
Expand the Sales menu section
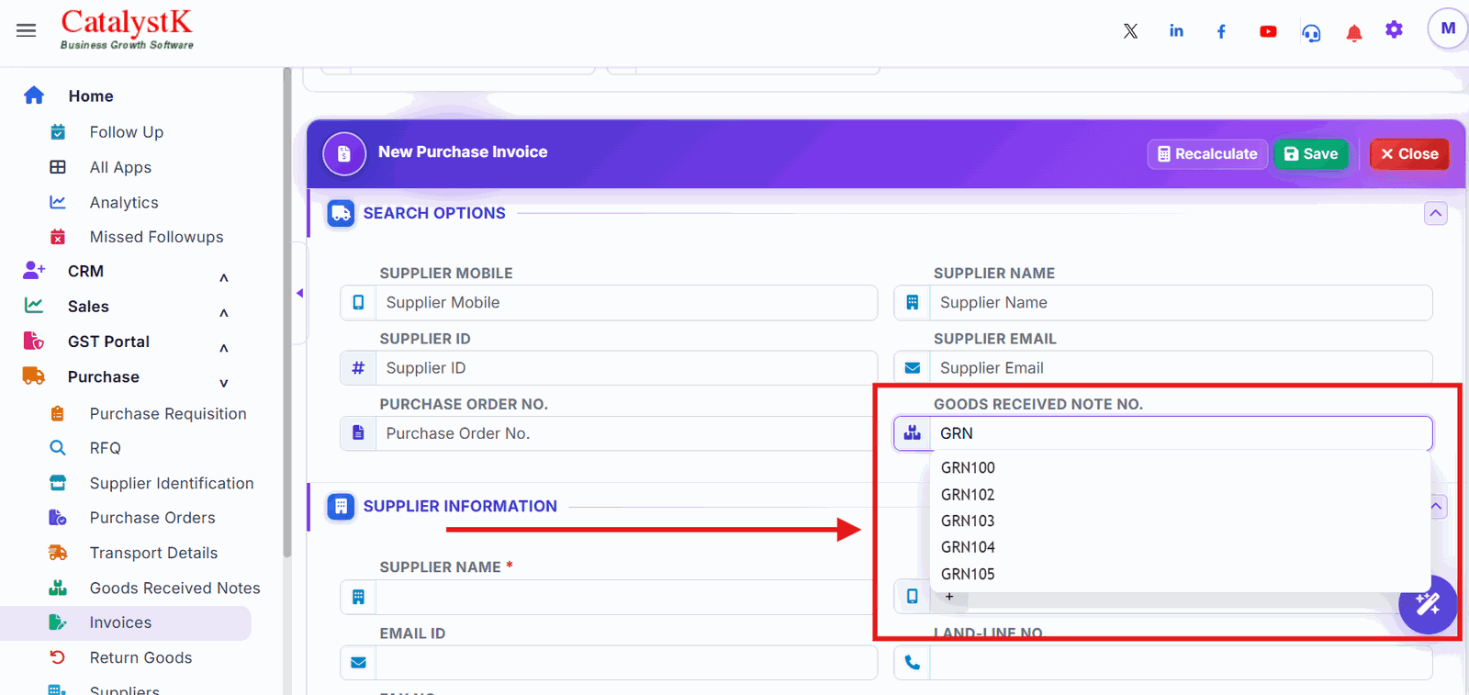[x=223, y=313]
